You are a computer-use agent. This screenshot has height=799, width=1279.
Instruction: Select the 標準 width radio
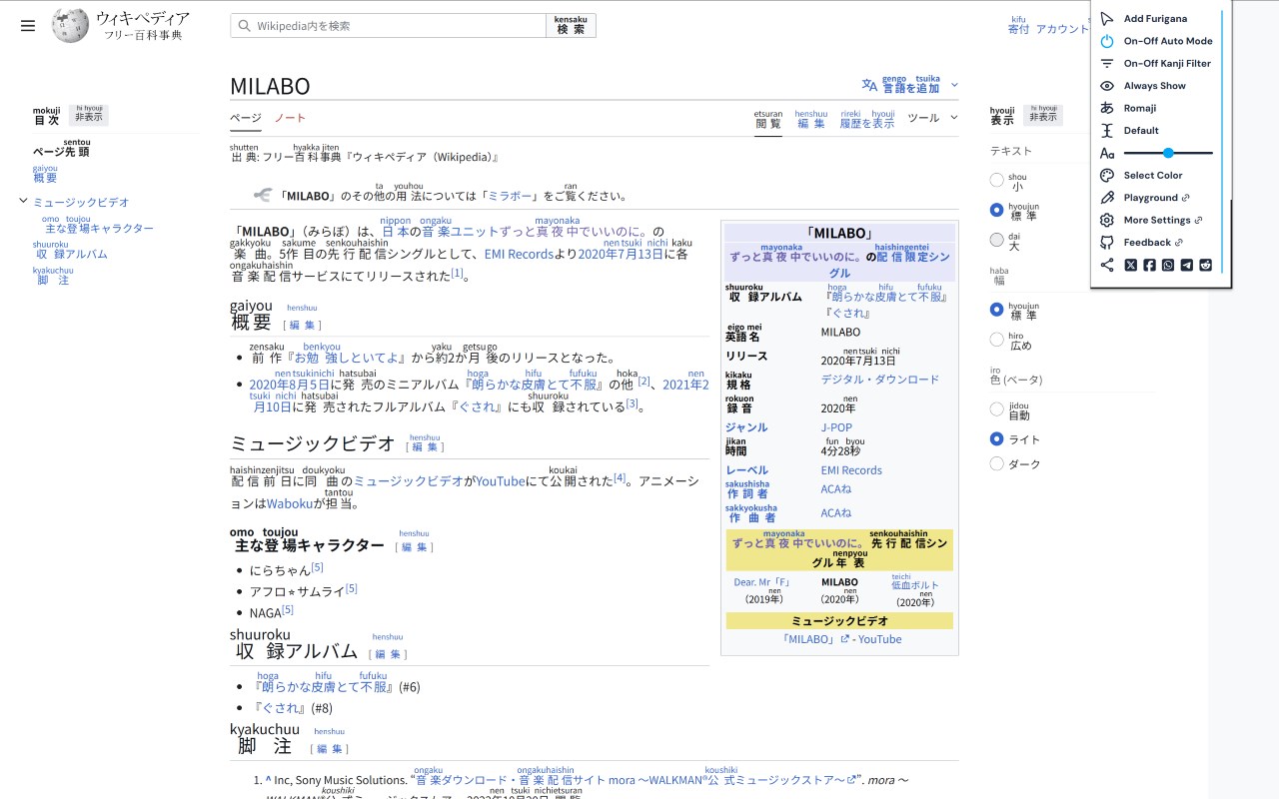(996, 310)
